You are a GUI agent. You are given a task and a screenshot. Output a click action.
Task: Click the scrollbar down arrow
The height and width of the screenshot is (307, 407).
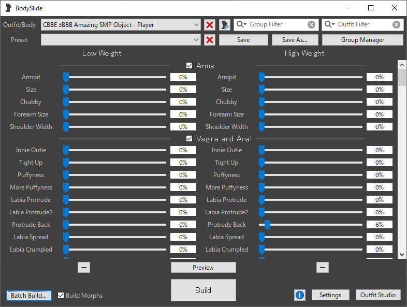pyautogui.click(x=402, y=255)
